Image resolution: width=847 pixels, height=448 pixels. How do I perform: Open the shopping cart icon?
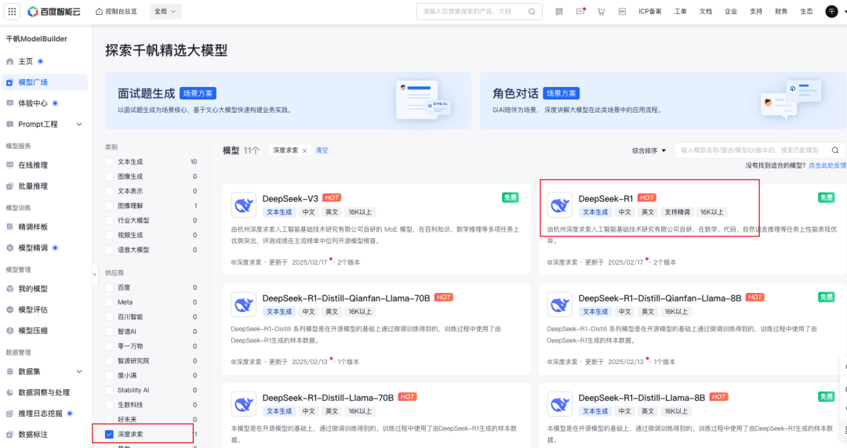click(x=602, y=11)
